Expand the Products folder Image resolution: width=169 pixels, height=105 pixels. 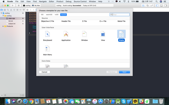click(3, 26)
